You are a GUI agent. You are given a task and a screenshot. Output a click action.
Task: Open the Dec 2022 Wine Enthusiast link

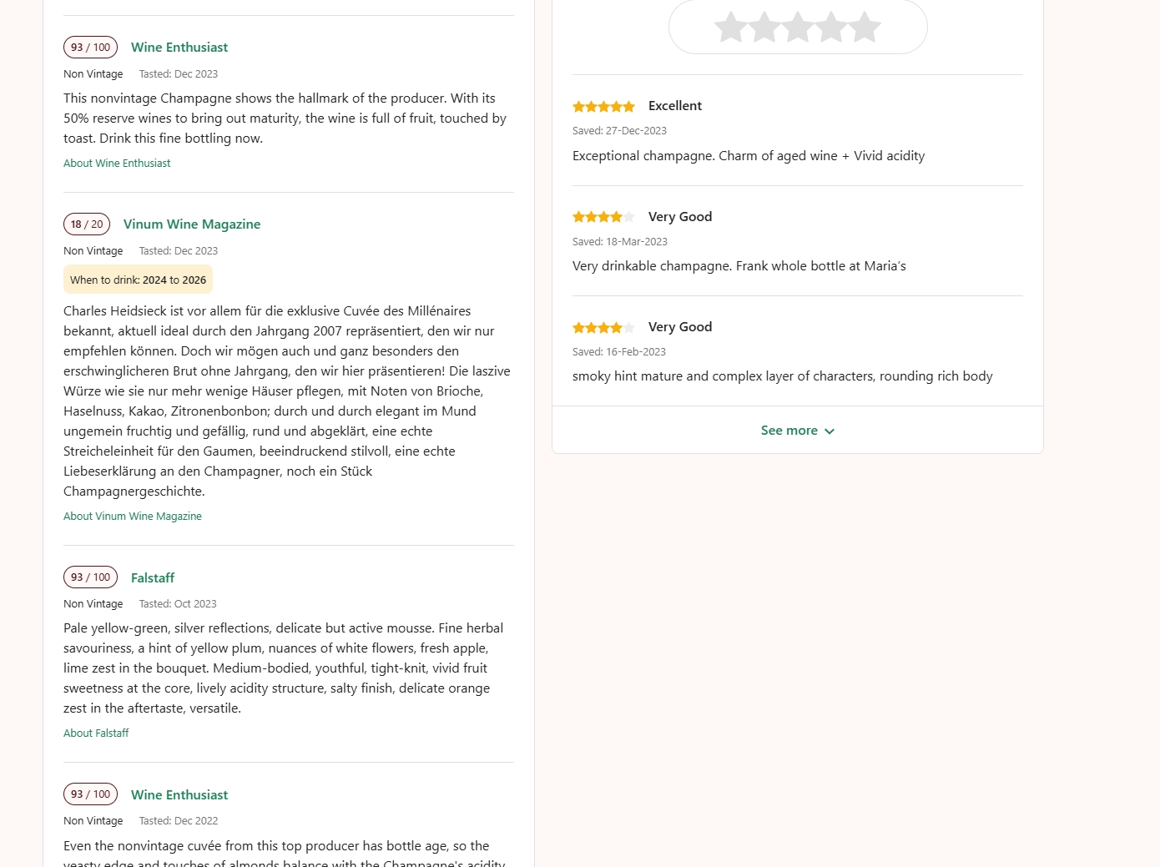(179, 795)
